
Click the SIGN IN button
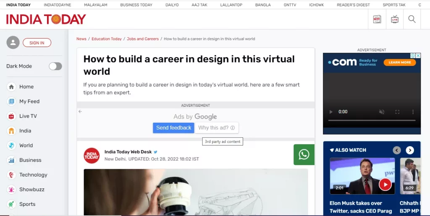37,42
